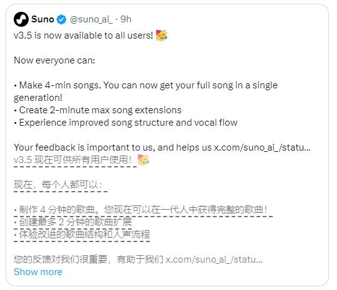Image resolution: width=337 pixels, height=290 pixels.
Task: Click the 'Make 4-min songs' bullet
Action: click(x=145, y=91)
